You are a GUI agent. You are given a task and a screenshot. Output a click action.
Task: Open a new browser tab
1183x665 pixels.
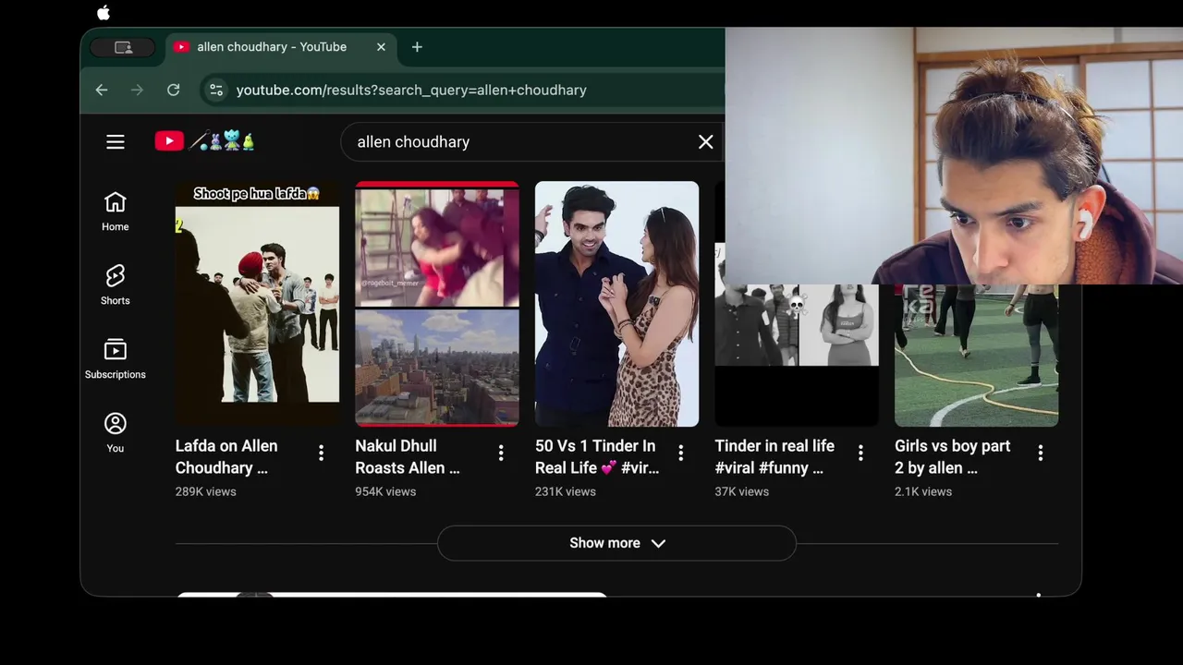point(417,47)
